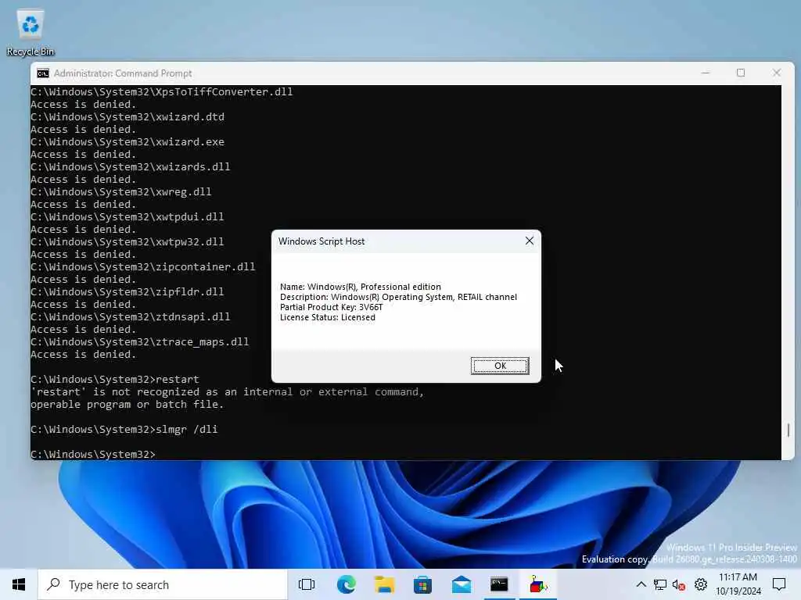Open the Mail app from taskbar
The width and height of the screenshot is (801, 600).
tap(462, 584)
